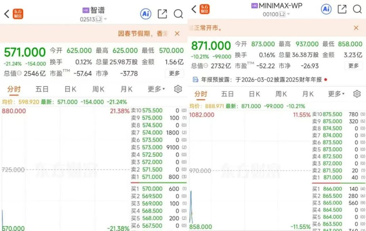366x231 pixels.
Task: Select the 卖2 871.500 order row
Action: tap(339, 170)
